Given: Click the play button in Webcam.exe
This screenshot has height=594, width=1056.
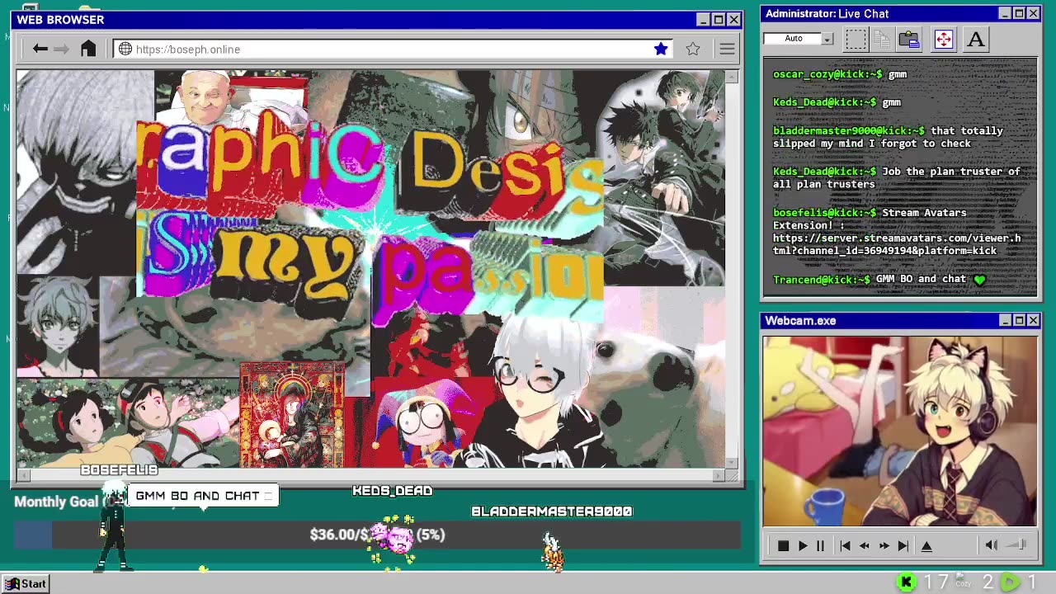Looking at the screenshot, I should 802,545.
